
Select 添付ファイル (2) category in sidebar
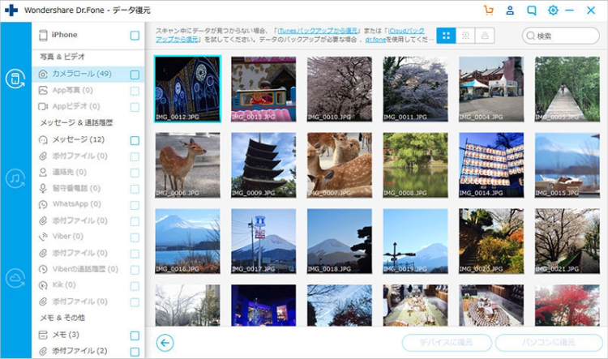79,351
